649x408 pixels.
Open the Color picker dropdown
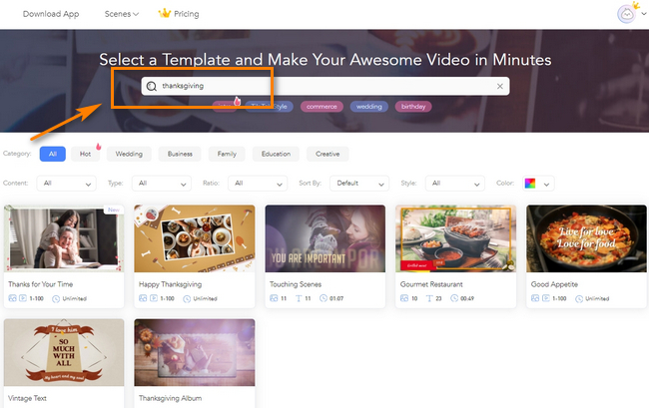pyautogui.click(x=537, y=184)
